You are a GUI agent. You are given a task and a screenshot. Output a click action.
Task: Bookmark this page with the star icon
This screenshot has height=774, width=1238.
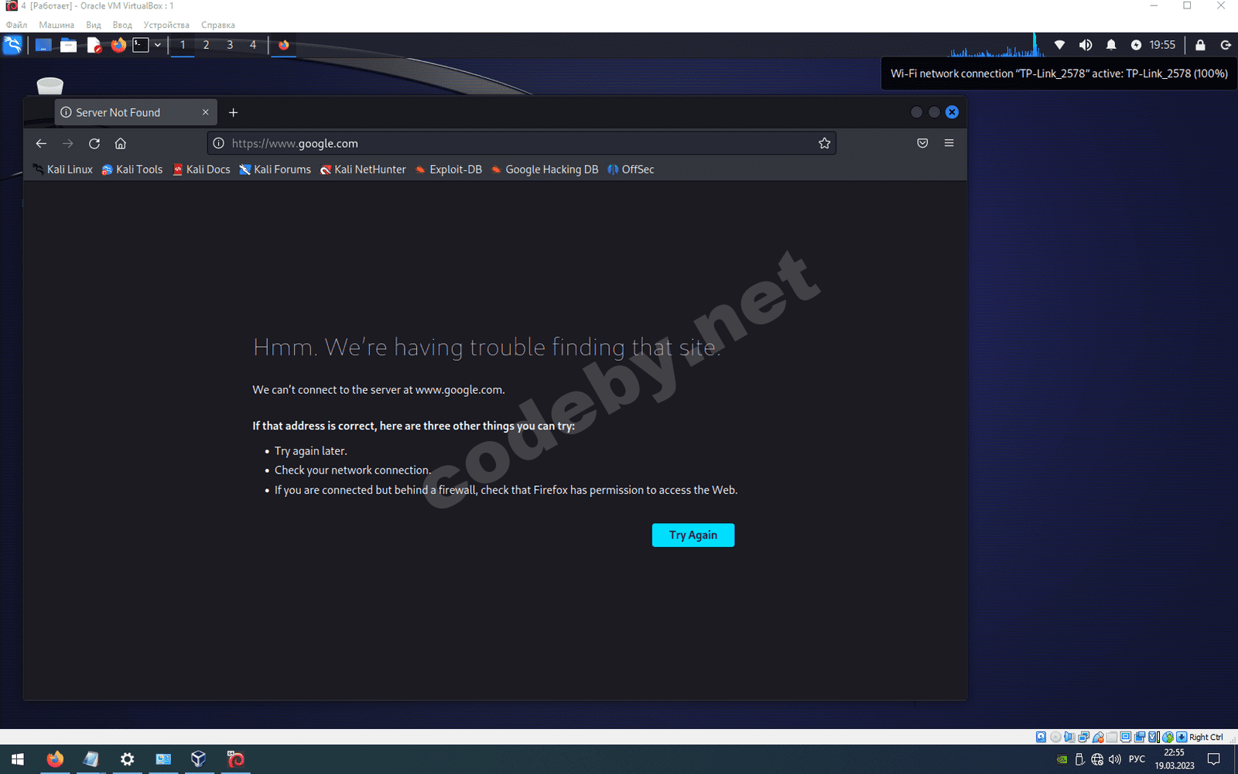click(x=825, y=143)
